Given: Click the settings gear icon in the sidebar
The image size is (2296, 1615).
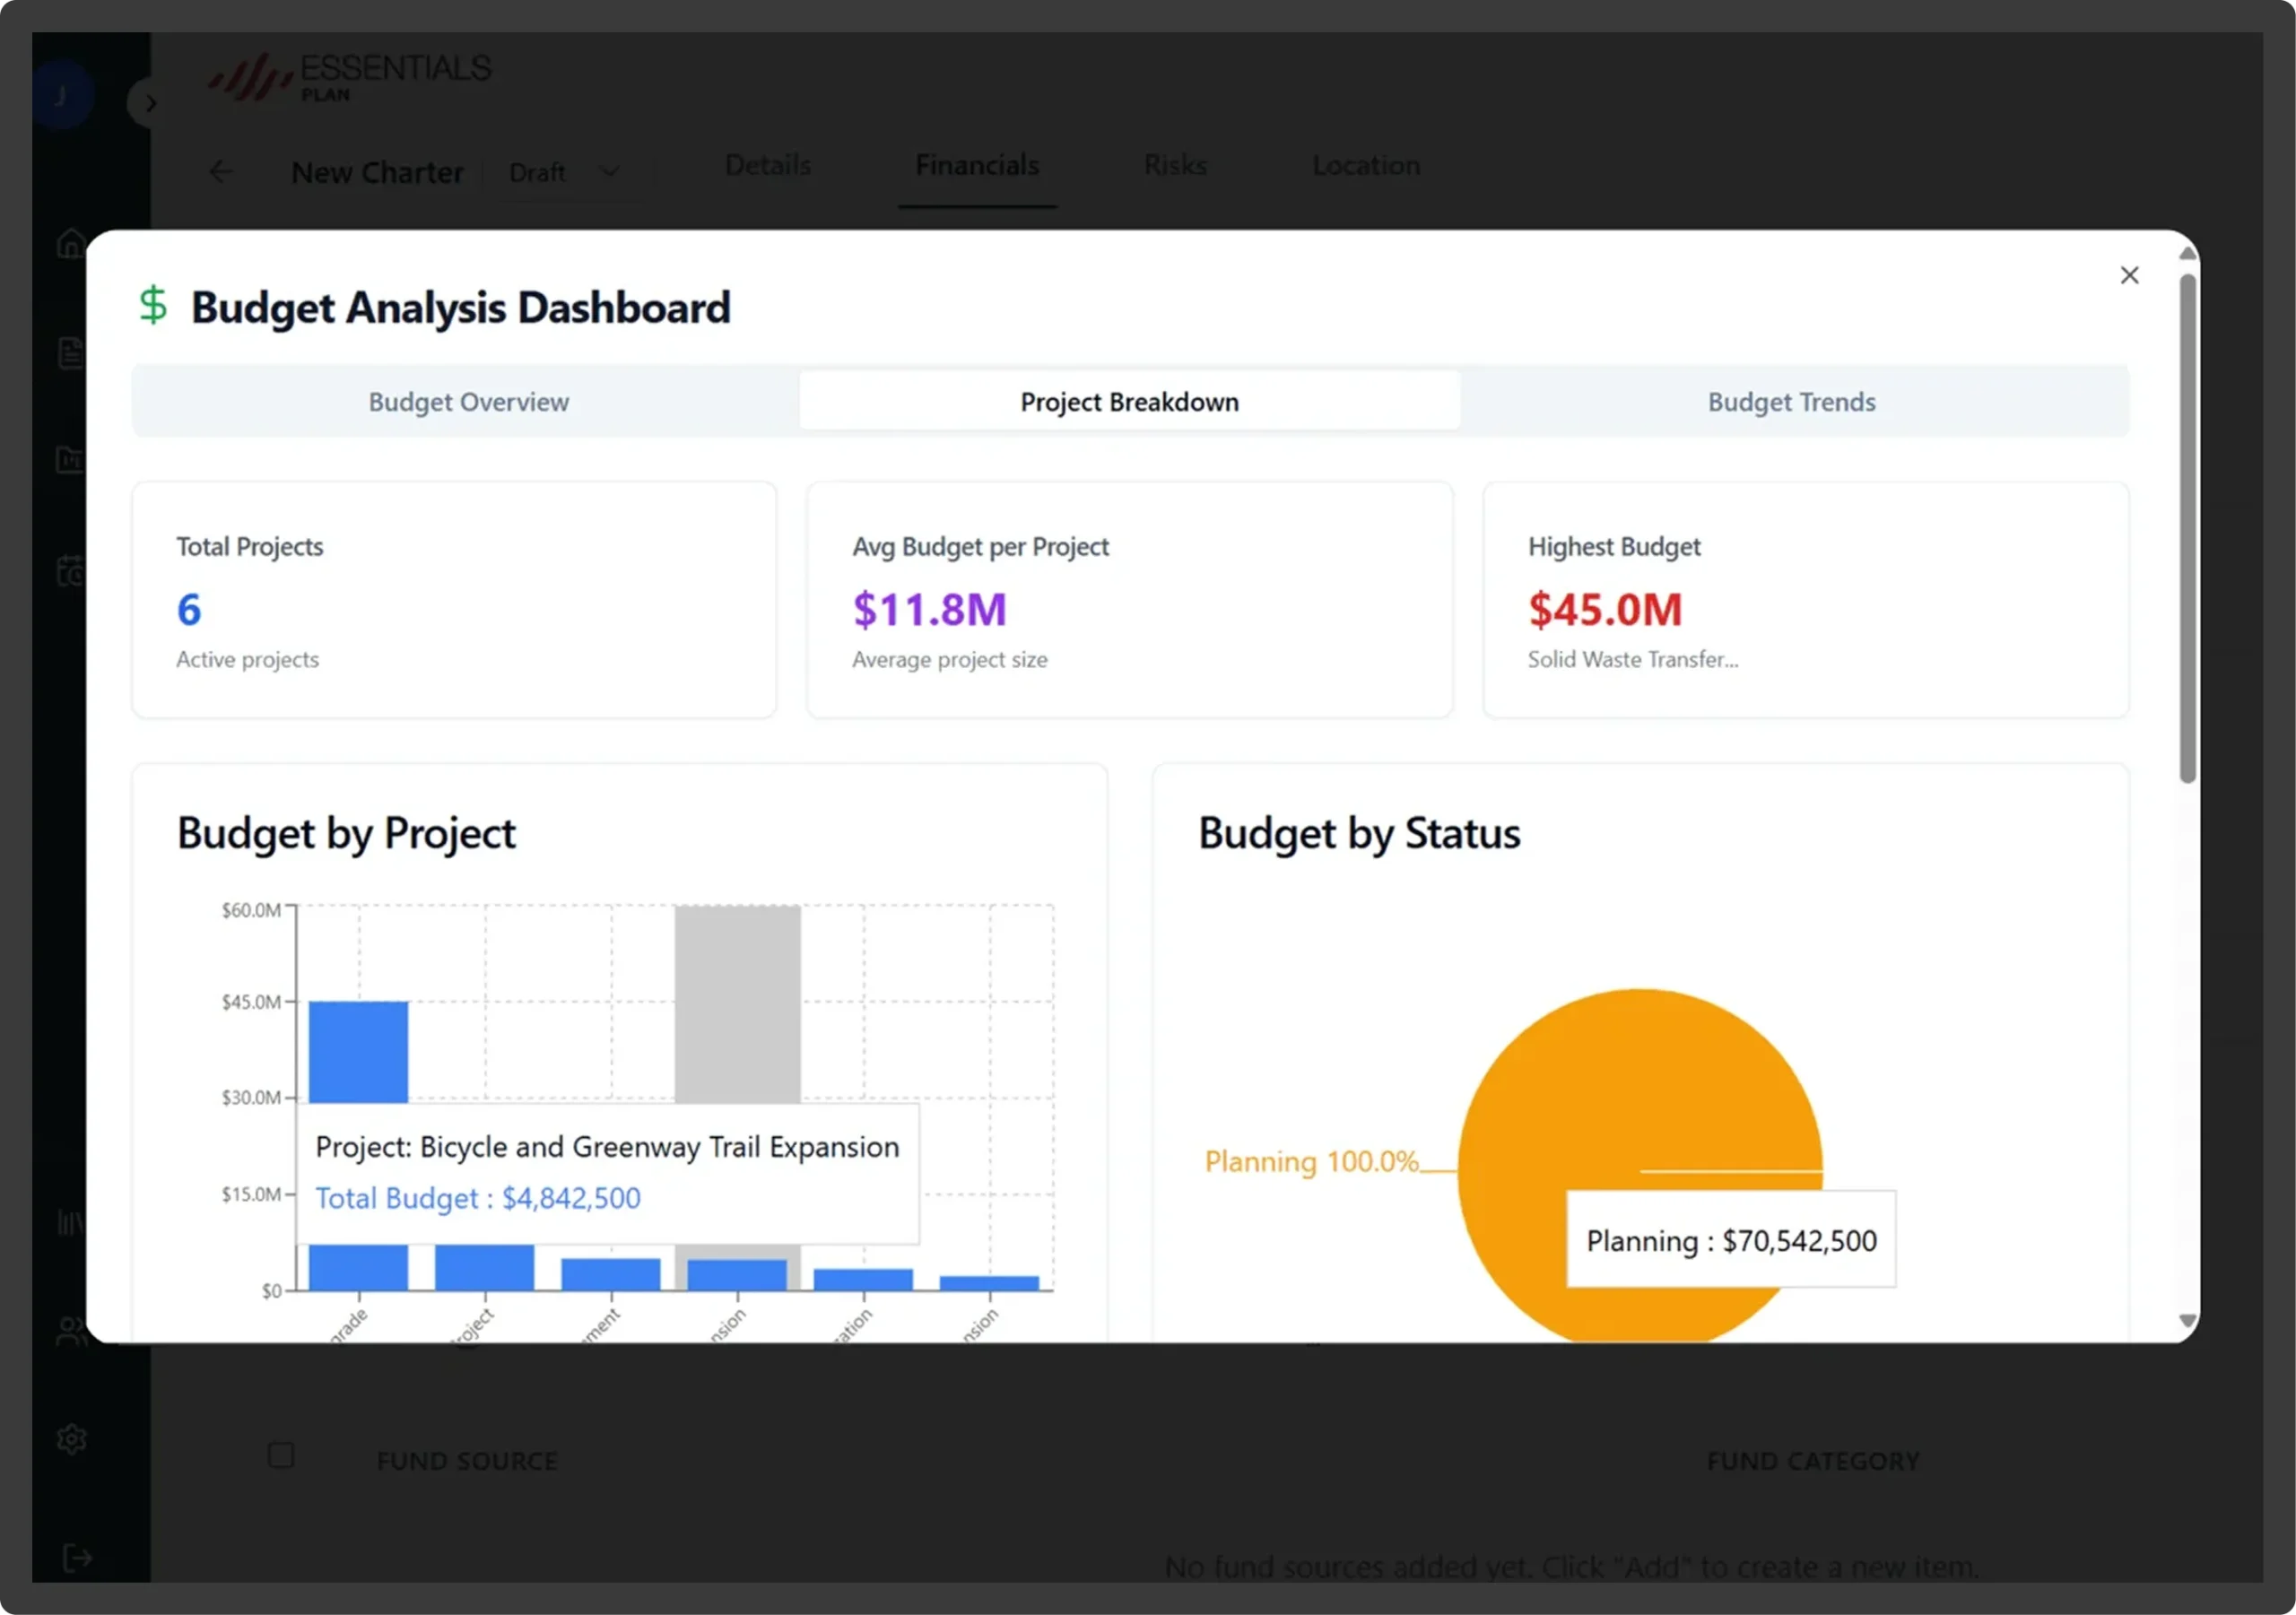Looking at the screenshot, I should point(72,1439).
